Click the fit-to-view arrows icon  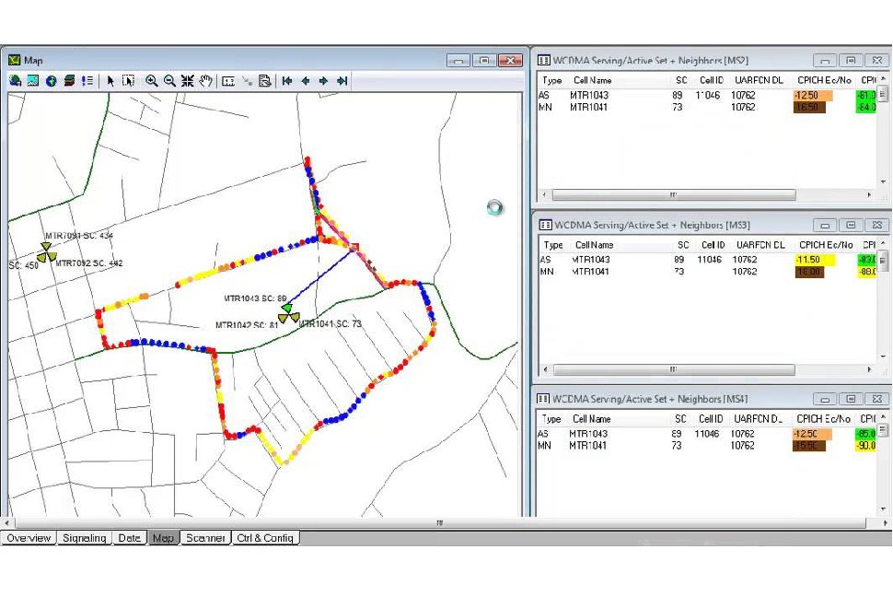click(x=188, y=81)
